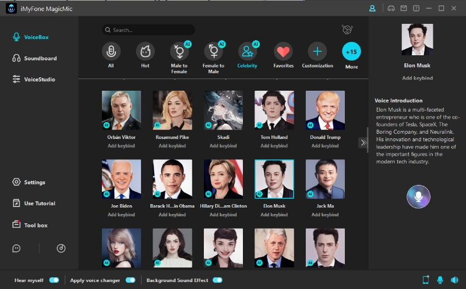Open the Tool box

[x=30, y=225]
